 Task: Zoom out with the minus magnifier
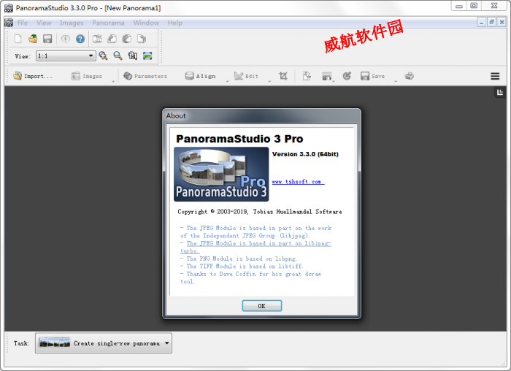point(118,56)
